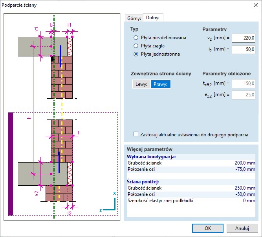Click the h height dimension label

[29, 119]
